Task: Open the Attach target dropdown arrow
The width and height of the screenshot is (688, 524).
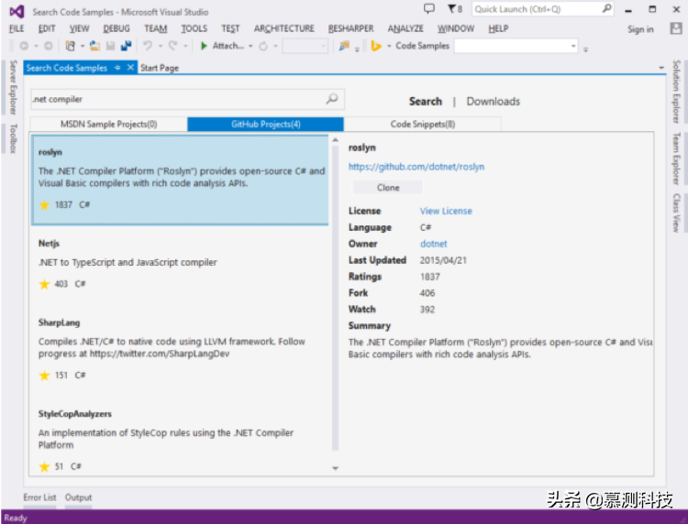Action: 250,46
